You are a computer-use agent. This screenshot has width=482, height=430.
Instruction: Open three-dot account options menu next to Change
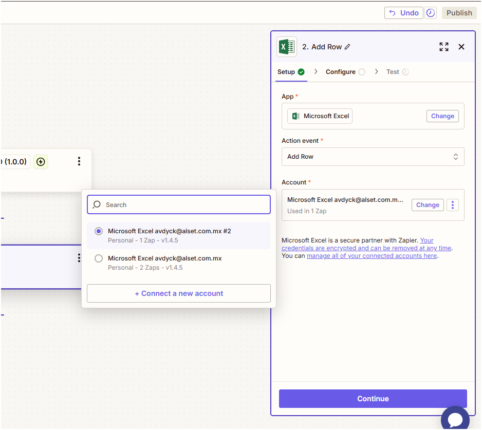[x=453, y=205]
